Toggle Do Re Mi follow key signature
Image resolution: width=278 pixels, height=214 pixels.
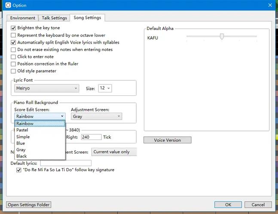point(19,170)
